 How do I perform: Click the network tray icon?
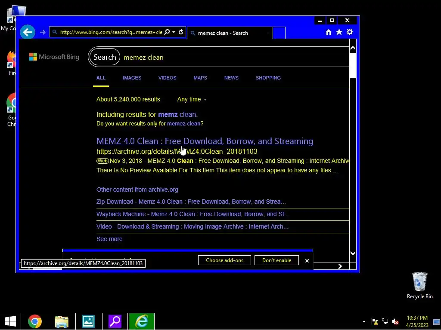point(385,321)
